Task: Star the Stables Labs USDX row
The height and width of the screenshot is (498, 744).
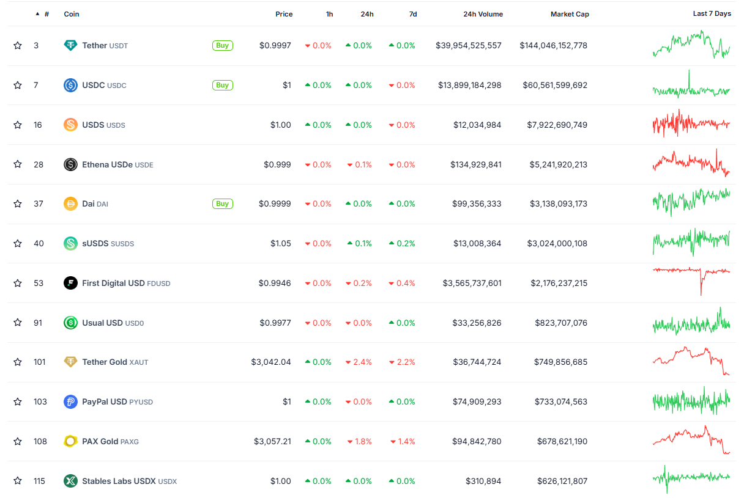Action: (x=18, y=481)
